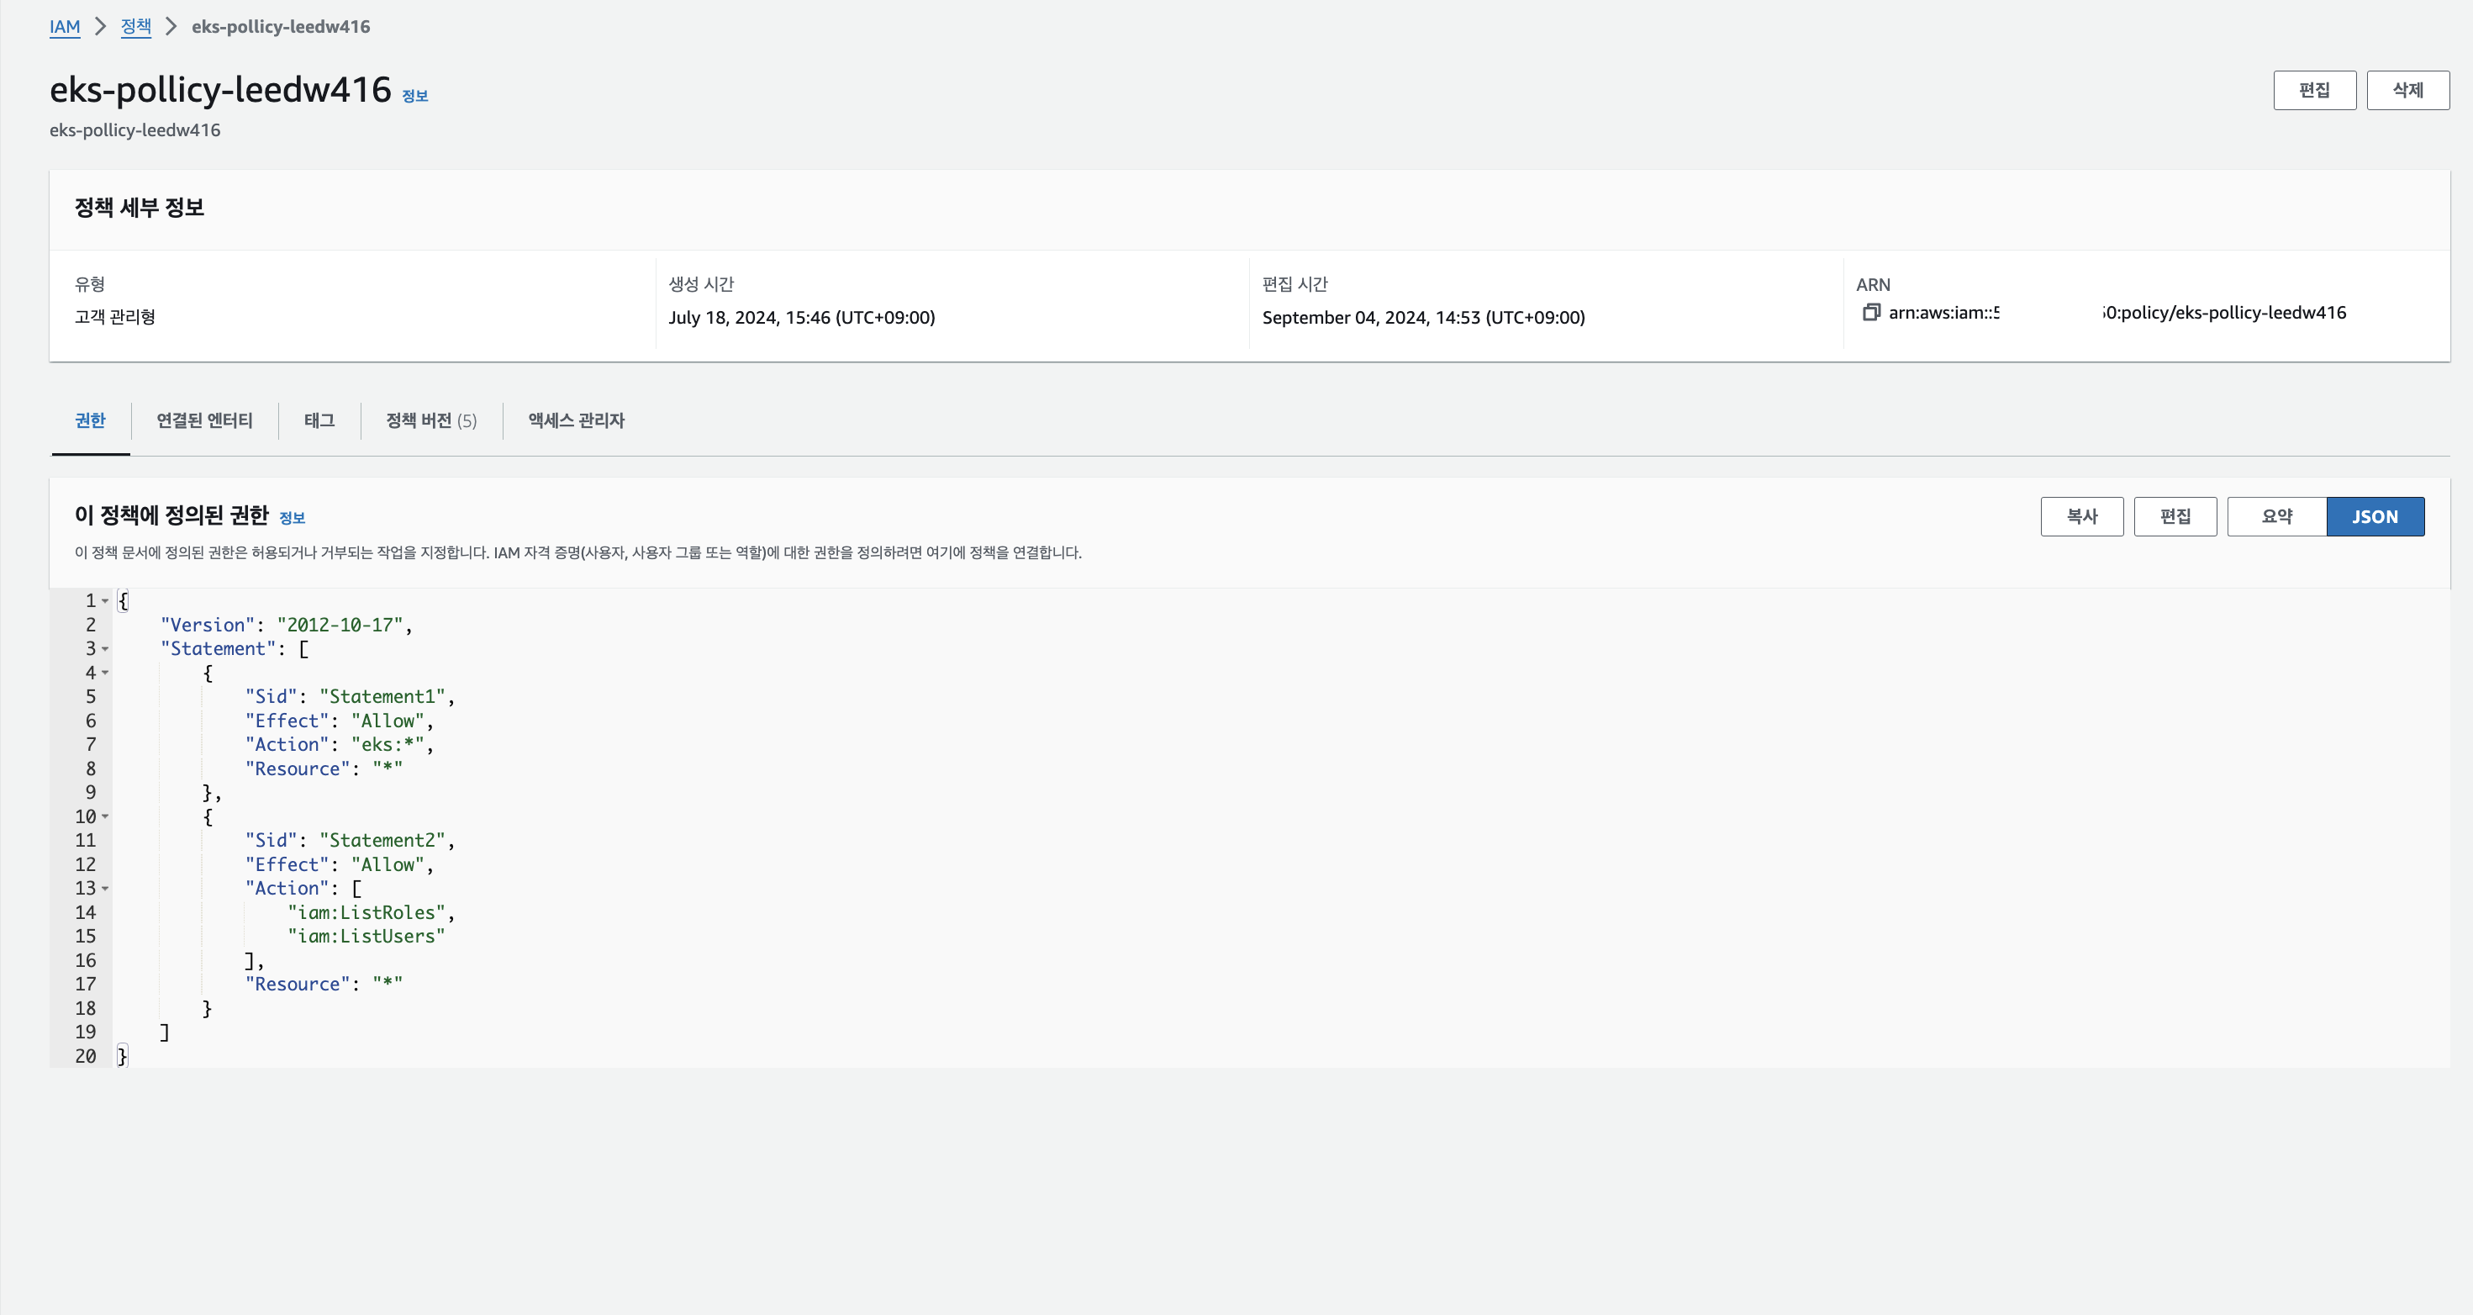Collapse the Action array fold at line 13
The width and height of the screenshot is (2473, 1315).
click(x=104, y=890)
